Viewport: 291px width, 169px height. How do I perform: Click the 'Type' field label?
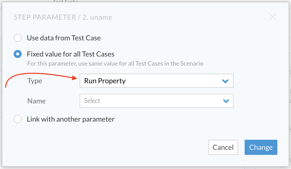point(35,81)
